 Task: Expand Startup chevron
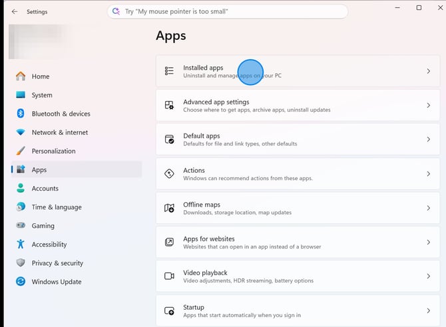[429, 310]
